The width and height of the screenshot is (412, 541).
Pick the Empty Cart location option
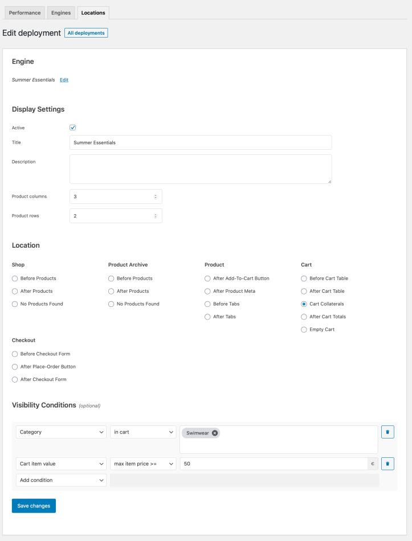tap(304, 330)
